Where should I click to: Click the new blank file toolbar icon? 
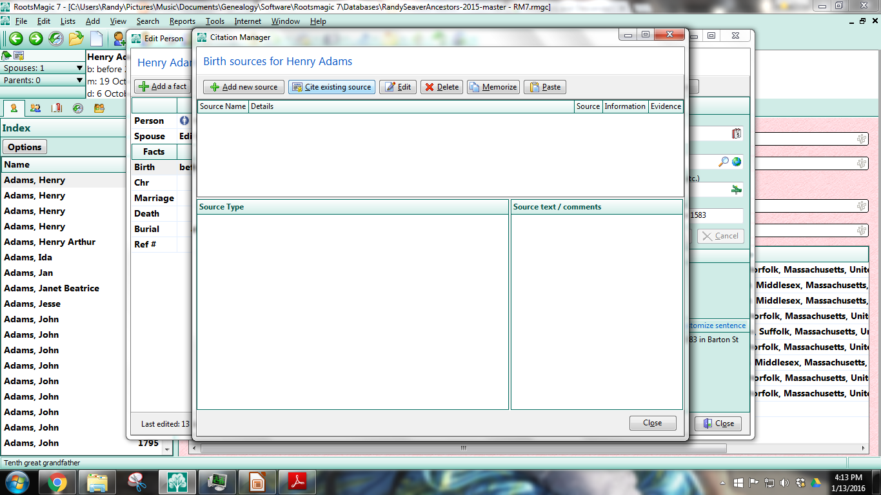point(96,39)
